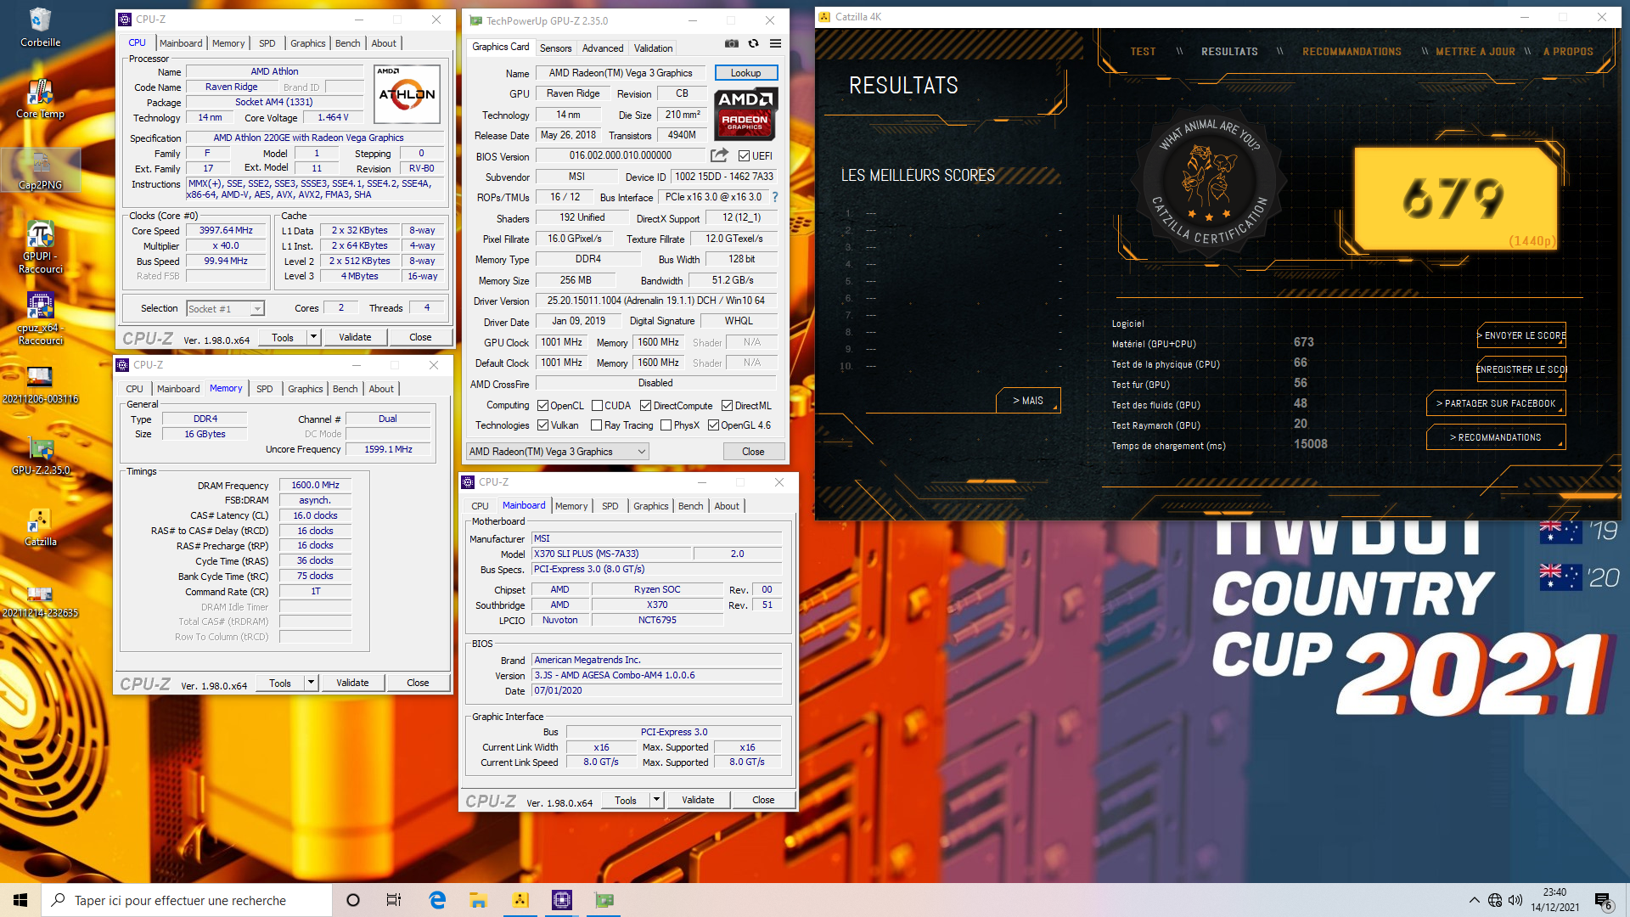1630x917 pixels.
Task: Click the MAIS button in Catzilla
Action: [x=1028, y=400]
